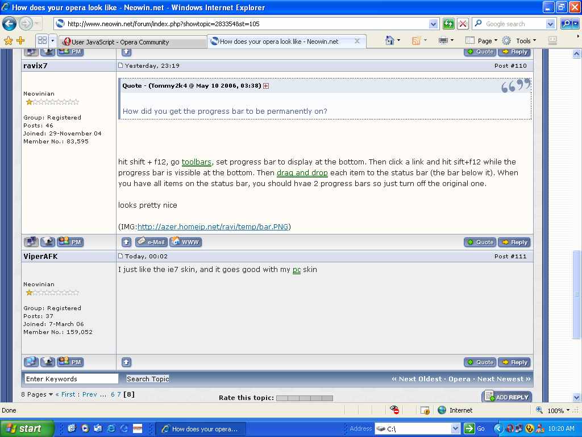Open Internet Explorer from quick launch
This screenshot has width=582, height=437.
(111, 428)
